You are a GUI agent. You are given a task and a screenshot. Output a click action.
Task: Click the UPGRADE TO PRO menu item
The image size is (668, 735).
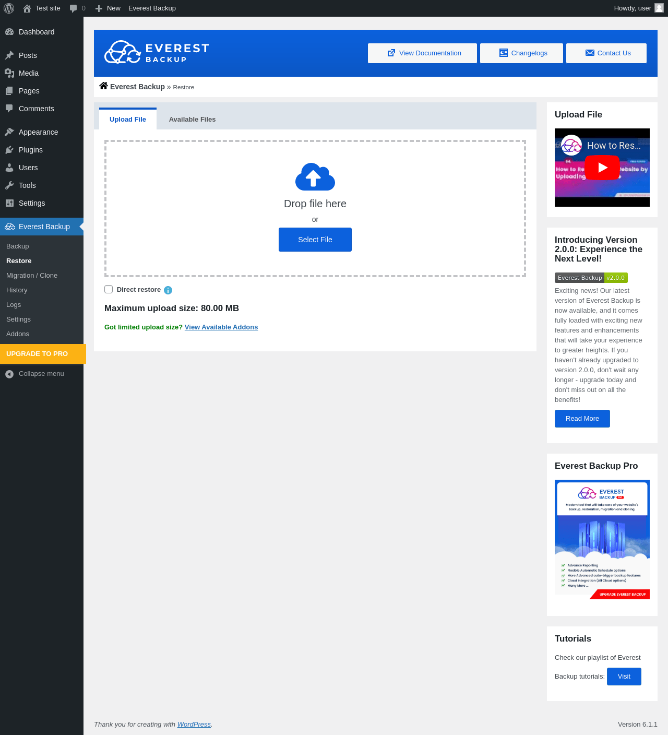(x=43, y=354)
